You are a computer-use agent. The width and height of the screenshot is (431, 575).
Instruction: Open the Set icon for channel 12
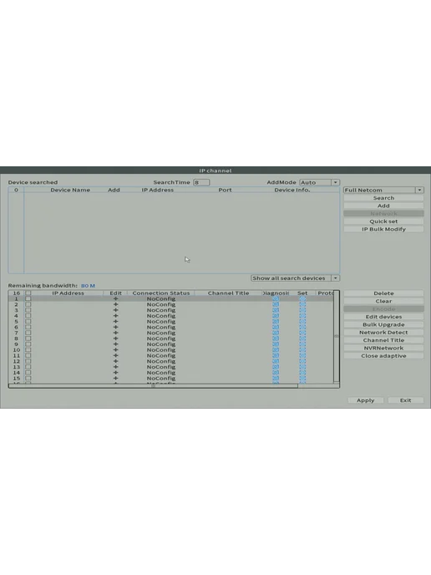point(302,361)
